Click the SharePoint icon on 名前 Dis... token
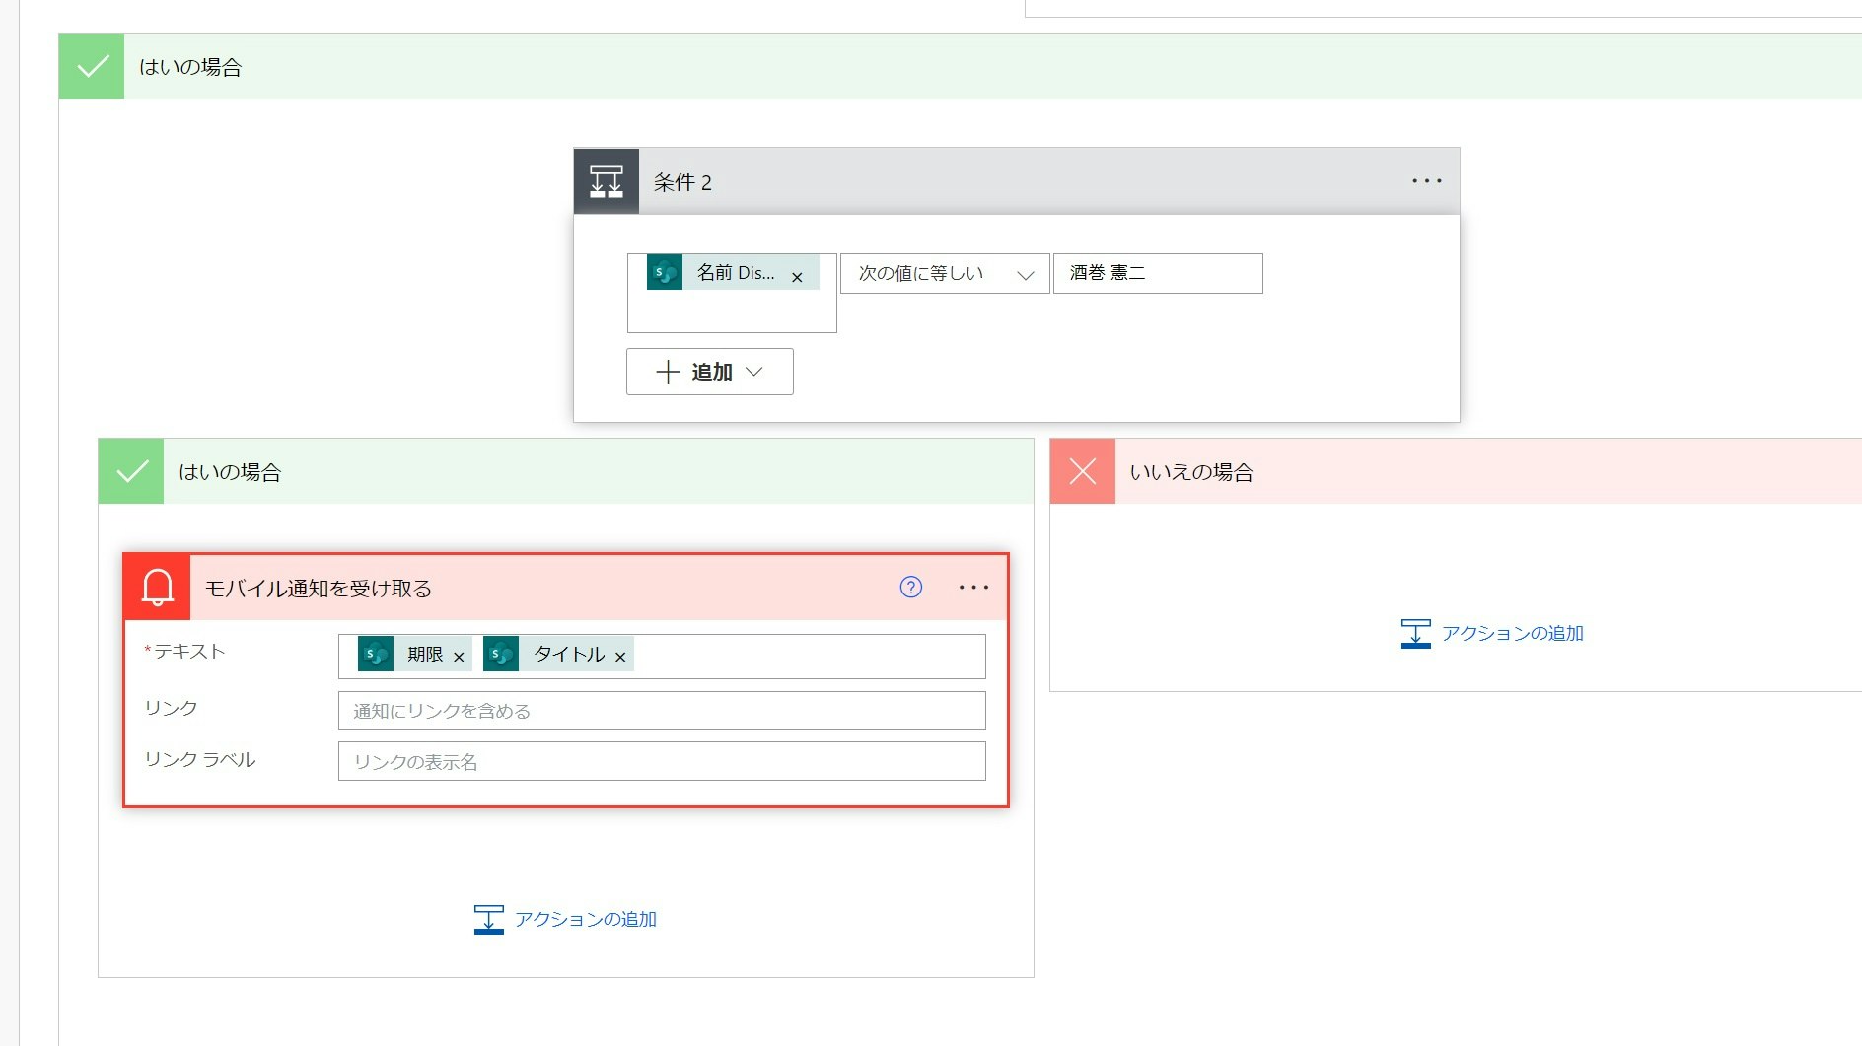 click(665, 272)
